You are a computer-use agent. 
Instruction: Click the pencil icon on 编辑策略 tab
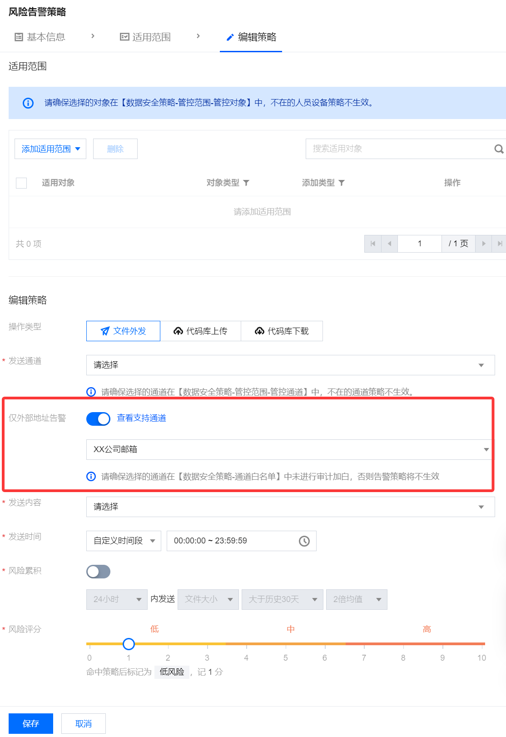coord(230,37)
